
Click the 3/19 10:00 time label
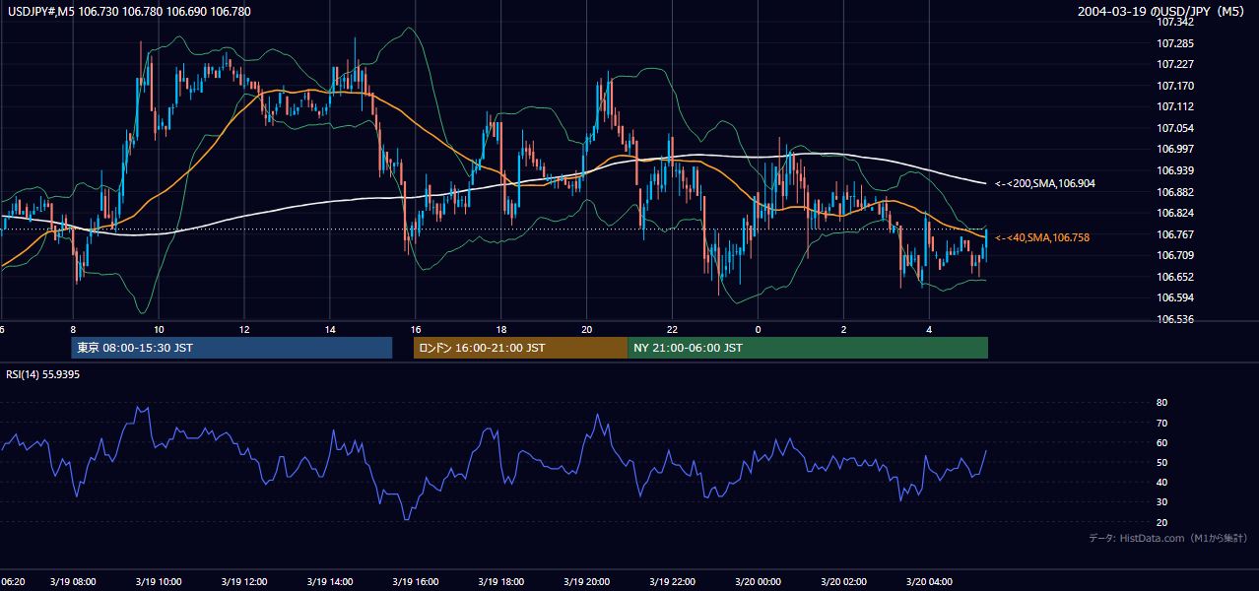159,582
